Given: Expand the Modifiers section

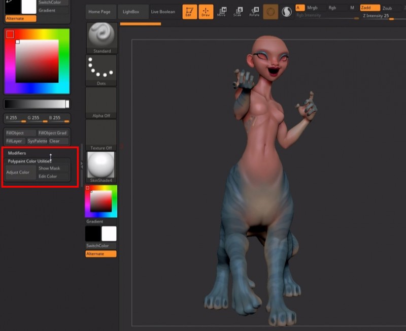Looking at the screenshot, I should pyautogui.click(x=17, y=153).
